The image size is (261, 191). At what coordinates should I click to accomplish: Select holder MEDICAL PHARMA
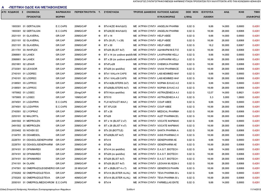168,112
